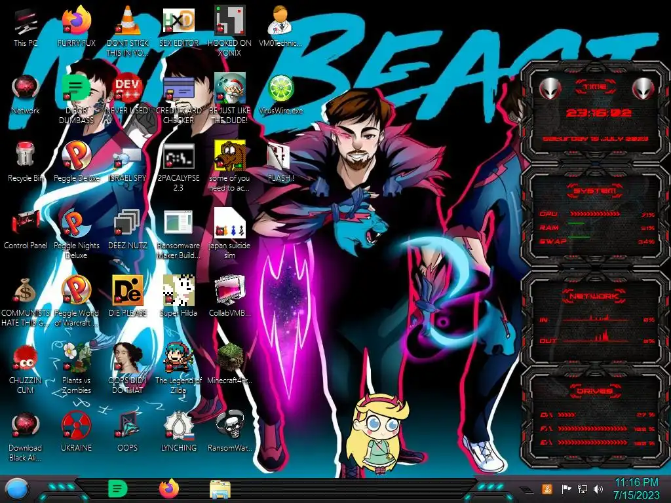This screenshot has width=671, height=503.
Task: Open the HxD hex editor shortcut
Action: click(178, 26)
